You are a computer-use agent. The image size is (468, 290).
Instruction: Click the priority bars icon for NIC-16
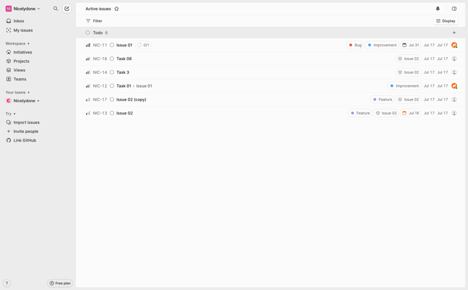(x=88, y=59)
